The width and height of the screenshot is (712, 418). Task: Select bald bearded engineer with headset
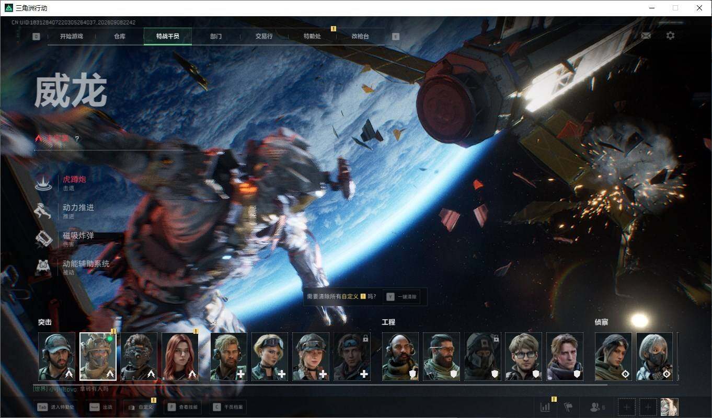[x=400, y=356]
